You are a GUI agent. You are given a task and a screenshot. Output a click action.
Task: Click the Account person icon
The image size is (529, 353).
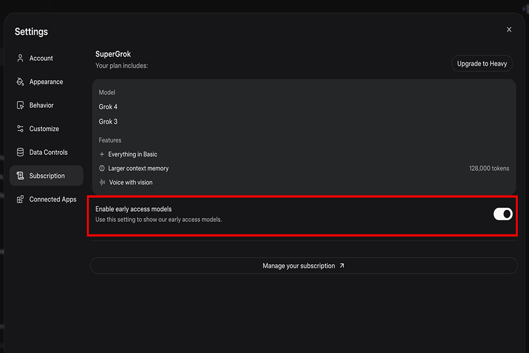point(20,58)
